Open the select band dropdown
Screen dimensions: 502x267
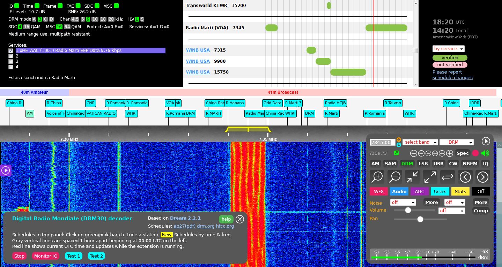tap(420, 142)
